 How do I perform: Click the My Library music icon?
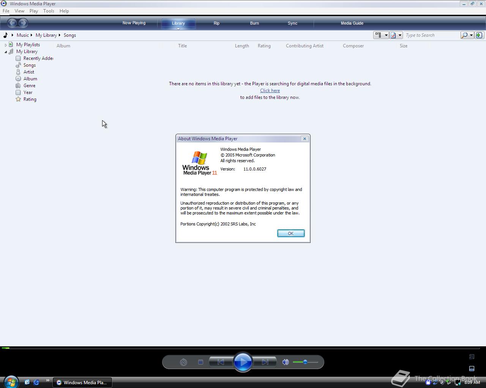click(11, 52)
